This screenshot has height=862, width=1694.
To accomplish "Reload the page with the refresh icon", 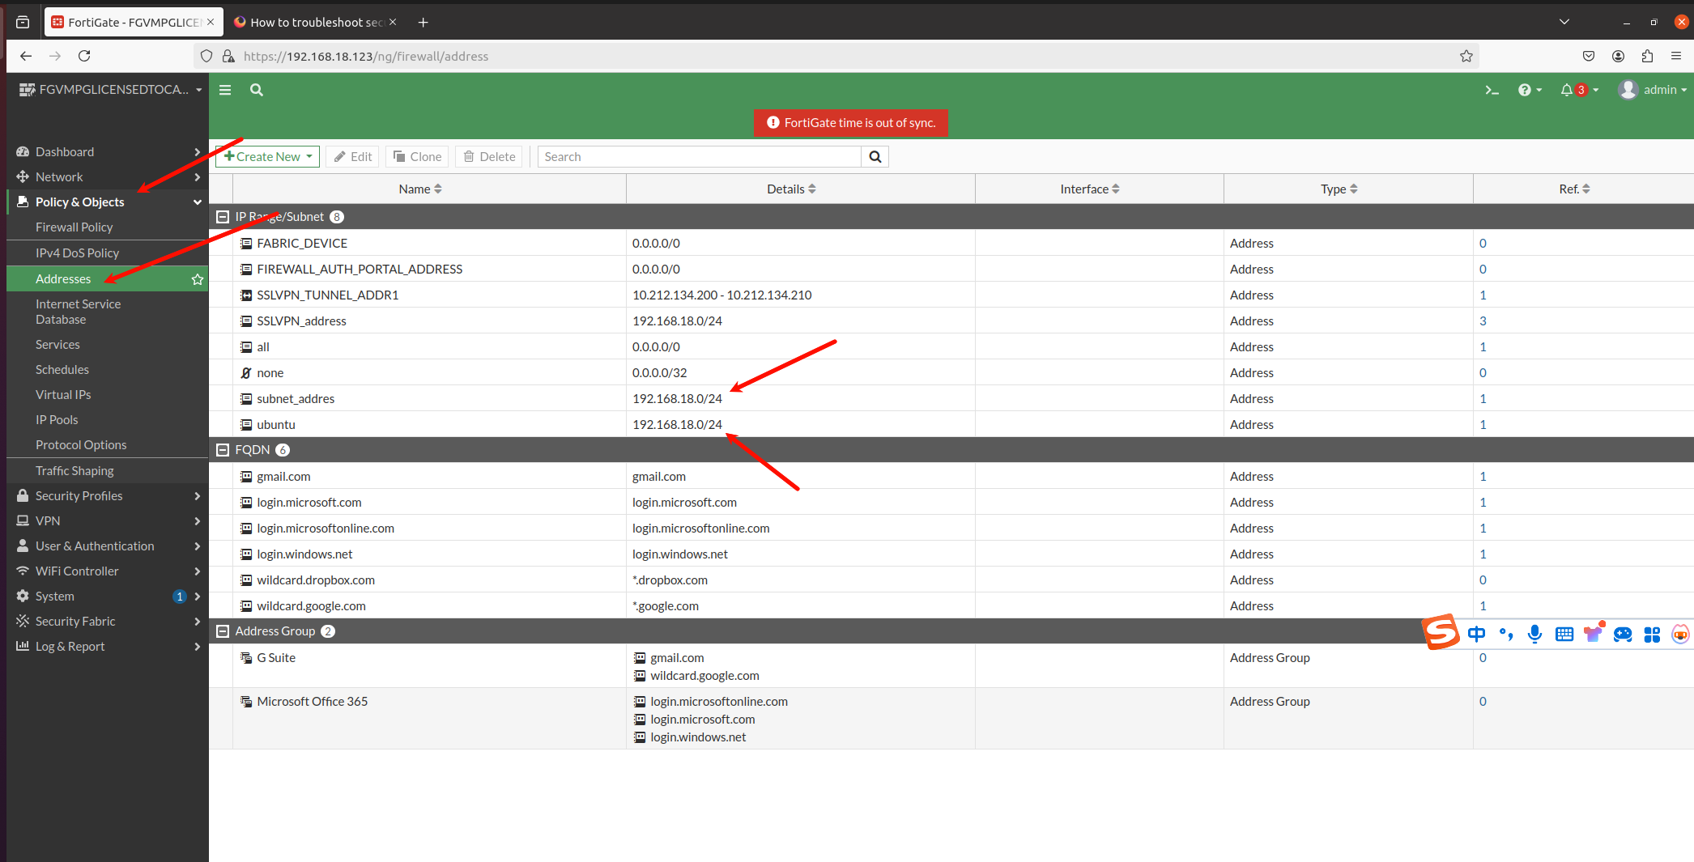I will 84,56.
